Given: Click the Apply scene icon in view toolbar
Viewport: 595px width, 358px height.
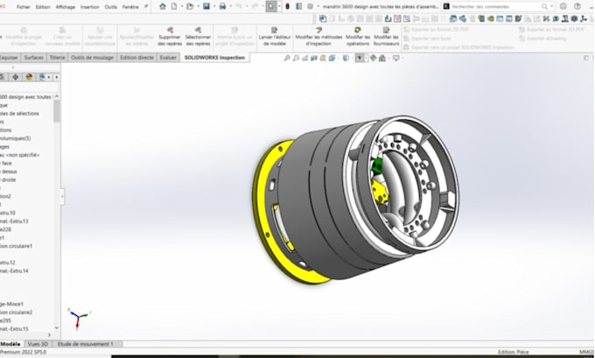Looking at the screenshot, I should pyautogui.click(x=382, y=58).
